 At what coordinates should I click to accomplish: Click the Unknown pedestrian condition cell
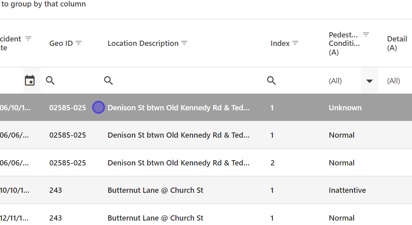pos(345,108)
